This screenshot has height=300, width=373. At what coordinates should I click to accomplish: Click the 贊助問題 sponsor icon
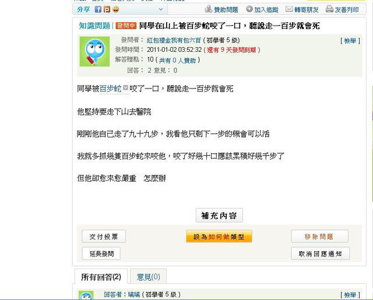coord(209,9)
